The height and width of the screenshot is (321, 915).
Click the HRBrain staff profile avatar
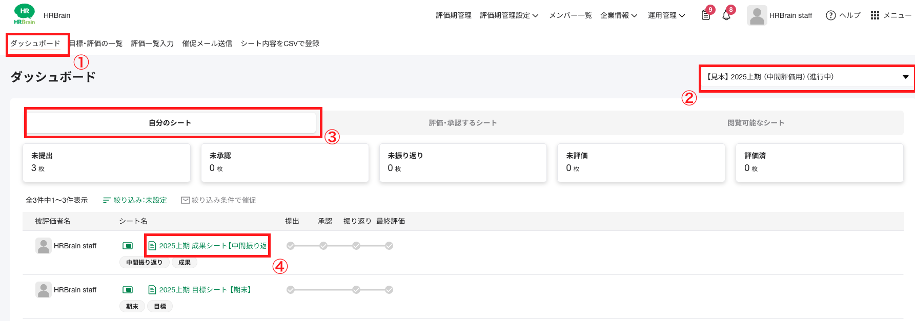coord(757,15)
